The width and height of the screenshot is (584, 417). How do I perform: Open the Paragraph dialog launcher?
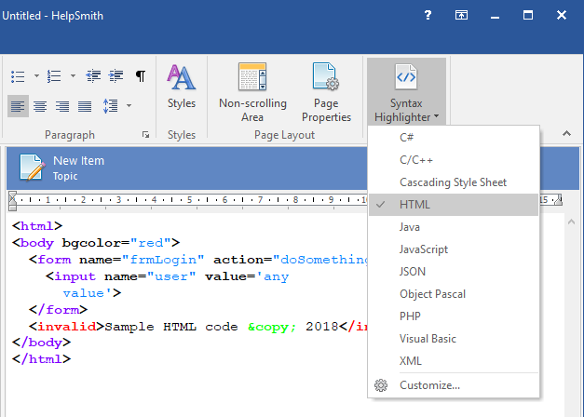coord(146,135)
